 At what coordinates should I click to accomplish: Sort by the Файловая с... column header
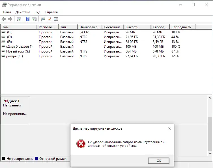90,27
